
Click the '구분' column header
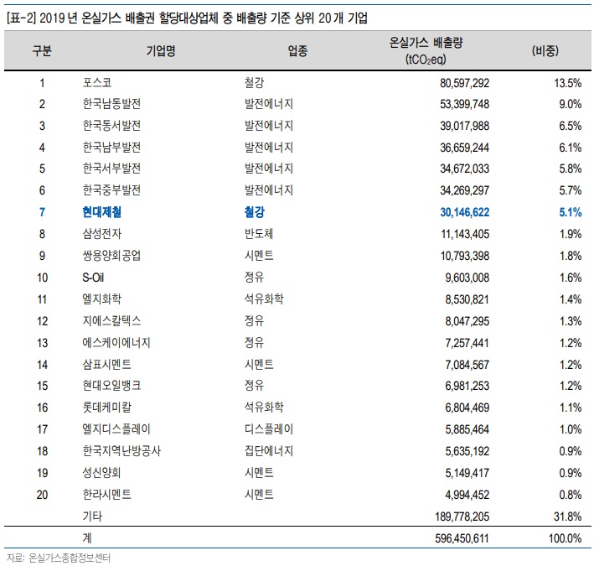tap(42, 51)
